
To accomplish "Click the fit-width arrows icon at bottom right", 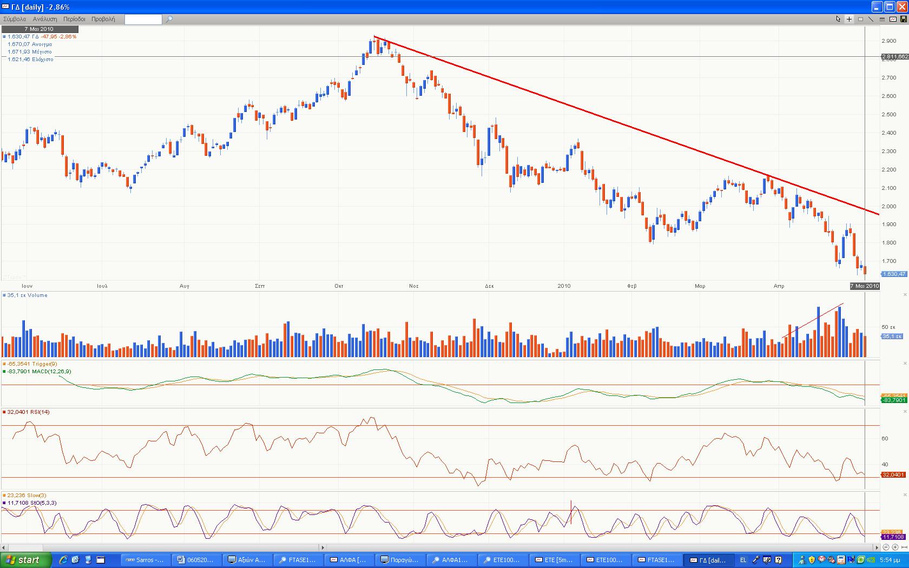I will 904,547.
